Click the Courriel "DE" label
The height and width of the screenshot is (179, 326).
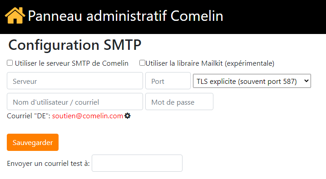29,116
